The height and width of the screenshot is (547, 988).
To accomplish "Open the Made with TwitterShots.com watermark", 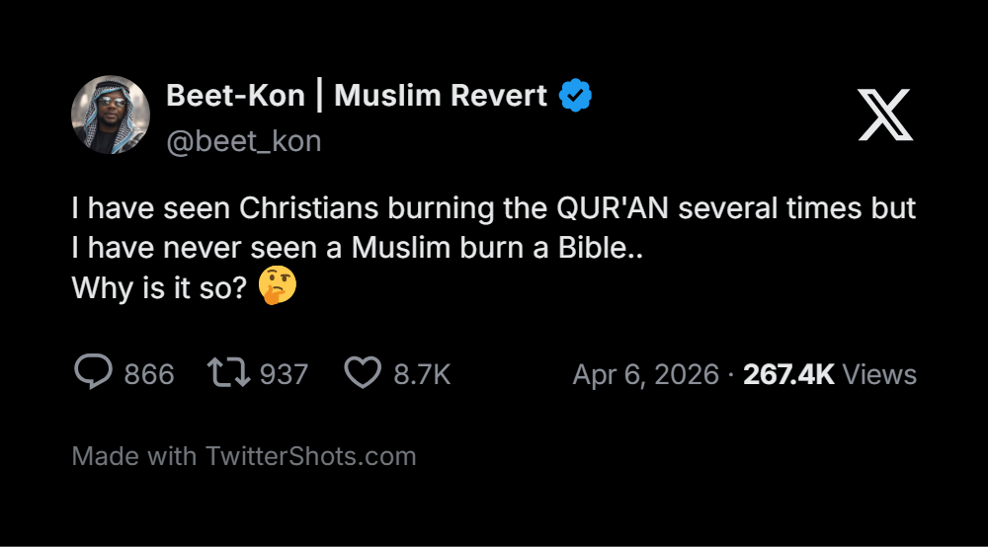I will click(244, 456).
